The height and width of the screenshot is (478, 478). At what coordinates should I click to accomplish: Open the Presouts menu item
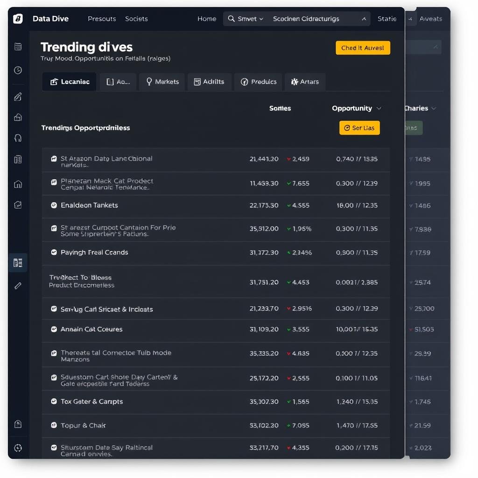tap(102, 19)
